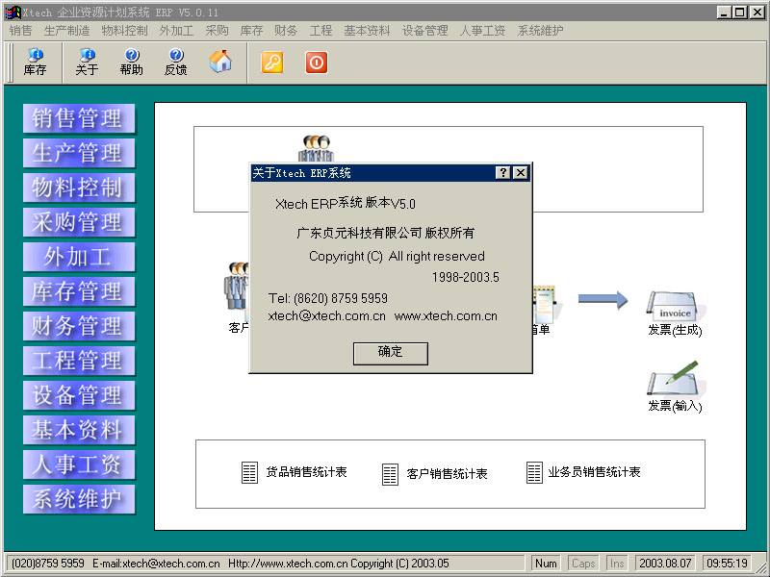Image resolution: width=770 pixels, height=577 pixels.
Task: Click the 关于 toolbar icon
Action: point(87,63)
